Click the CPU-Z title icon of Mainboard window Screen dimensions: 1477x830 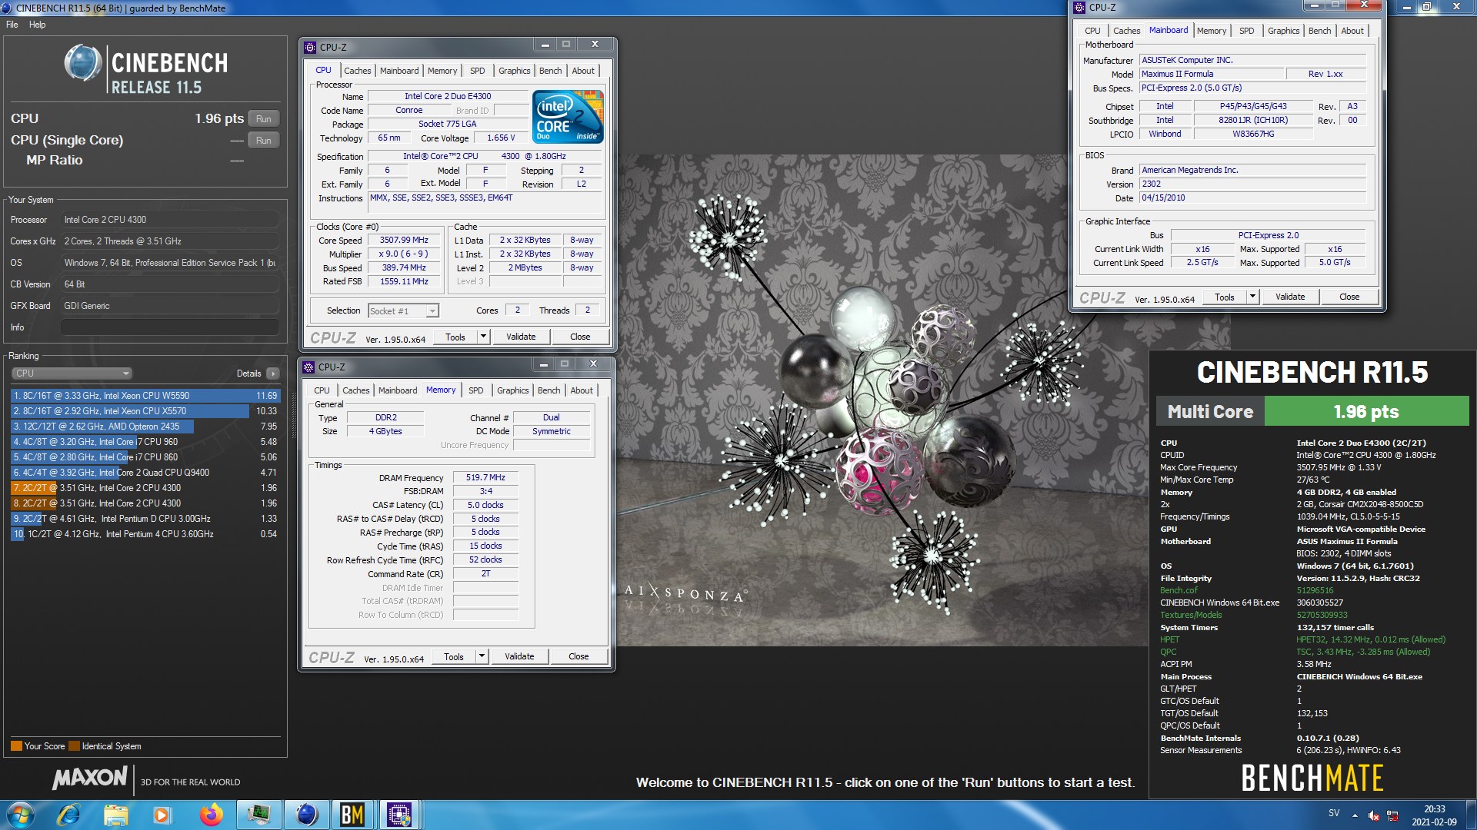pos(1079,8)
